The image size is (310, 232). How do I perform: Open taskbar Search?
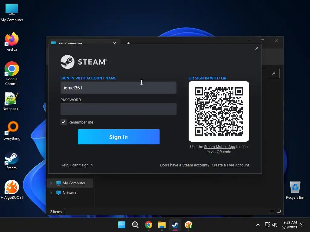coord(135,225)
